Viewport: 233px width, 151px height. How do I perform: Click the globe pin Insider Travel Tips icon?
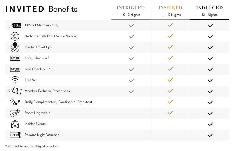pos(15,47)
